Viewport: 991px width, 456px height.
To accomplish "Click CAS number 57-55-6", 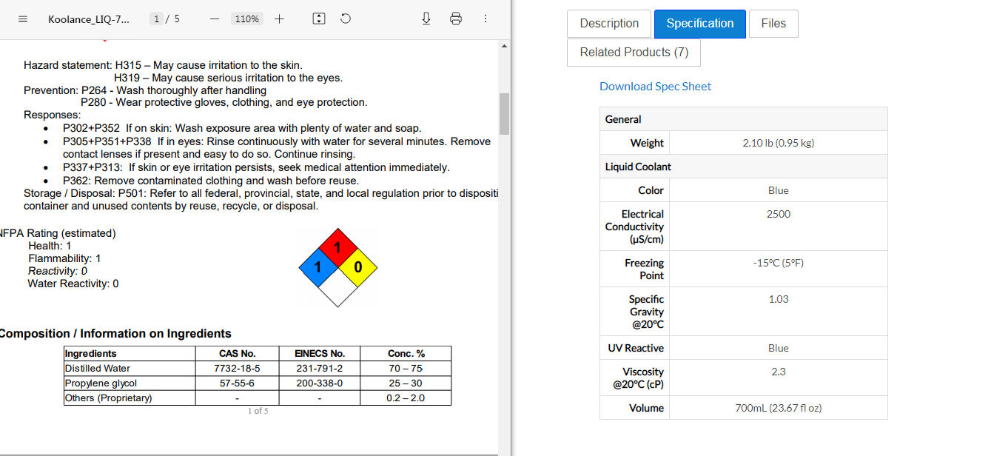I will pyautogui.click(x=237, y=383).
